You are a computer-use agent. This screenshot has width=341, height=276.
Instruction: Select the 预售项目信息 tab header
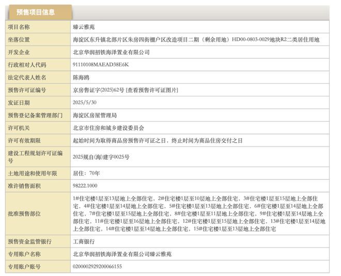[x=35, y=12]
